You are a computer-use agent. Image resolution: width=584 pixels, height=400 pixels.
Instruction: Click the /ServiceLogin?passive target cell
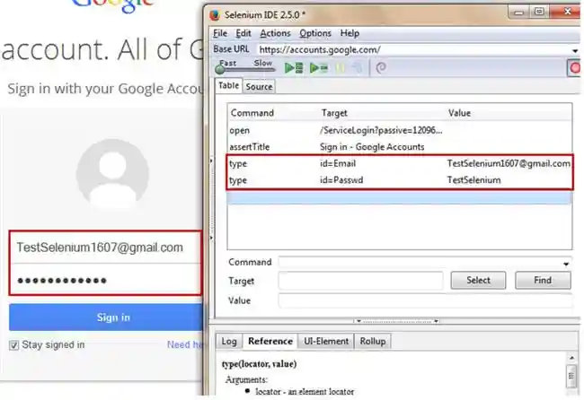(381, 130)
